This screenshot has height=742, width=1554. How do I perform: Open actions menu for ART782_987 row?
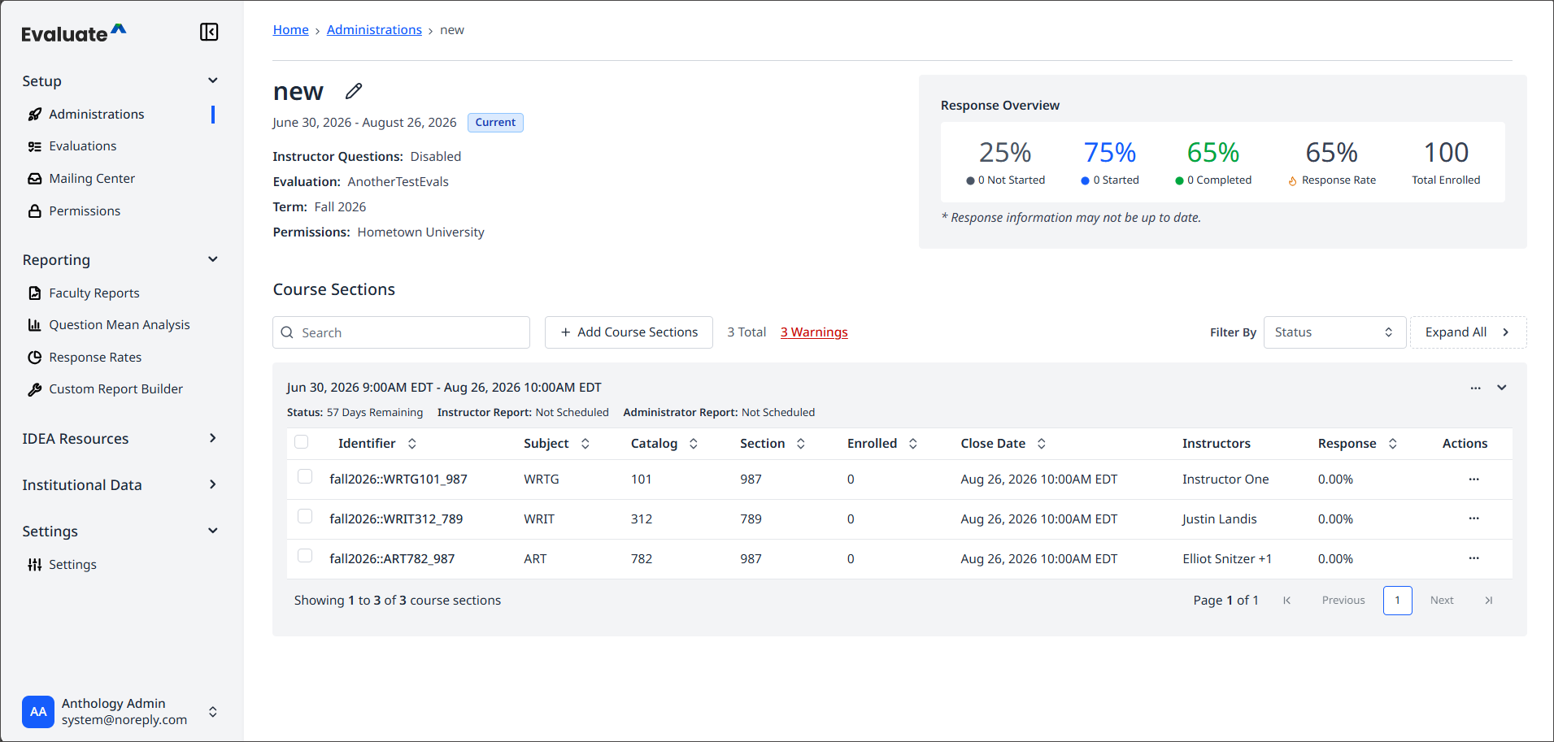click(1473, 558)
